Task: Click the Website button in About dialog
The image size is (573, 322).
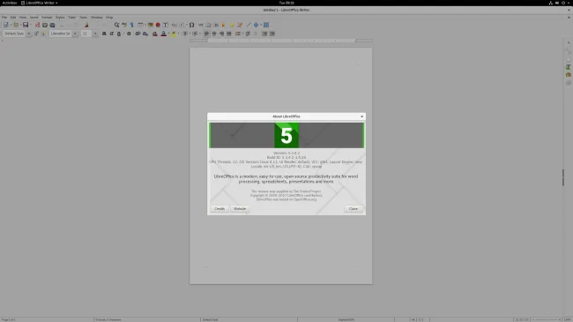Action: pyautogui.click(x=240, y=208)
